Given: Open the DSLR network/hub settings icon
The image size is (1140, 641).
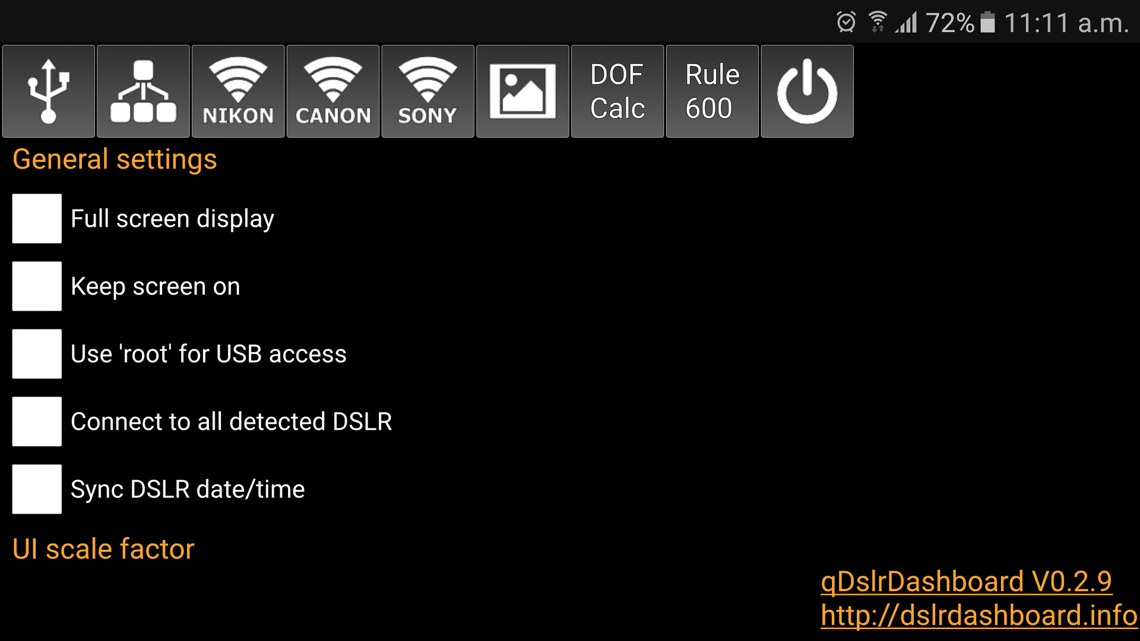Looking at the screenshot, I should tap(143, 91).
